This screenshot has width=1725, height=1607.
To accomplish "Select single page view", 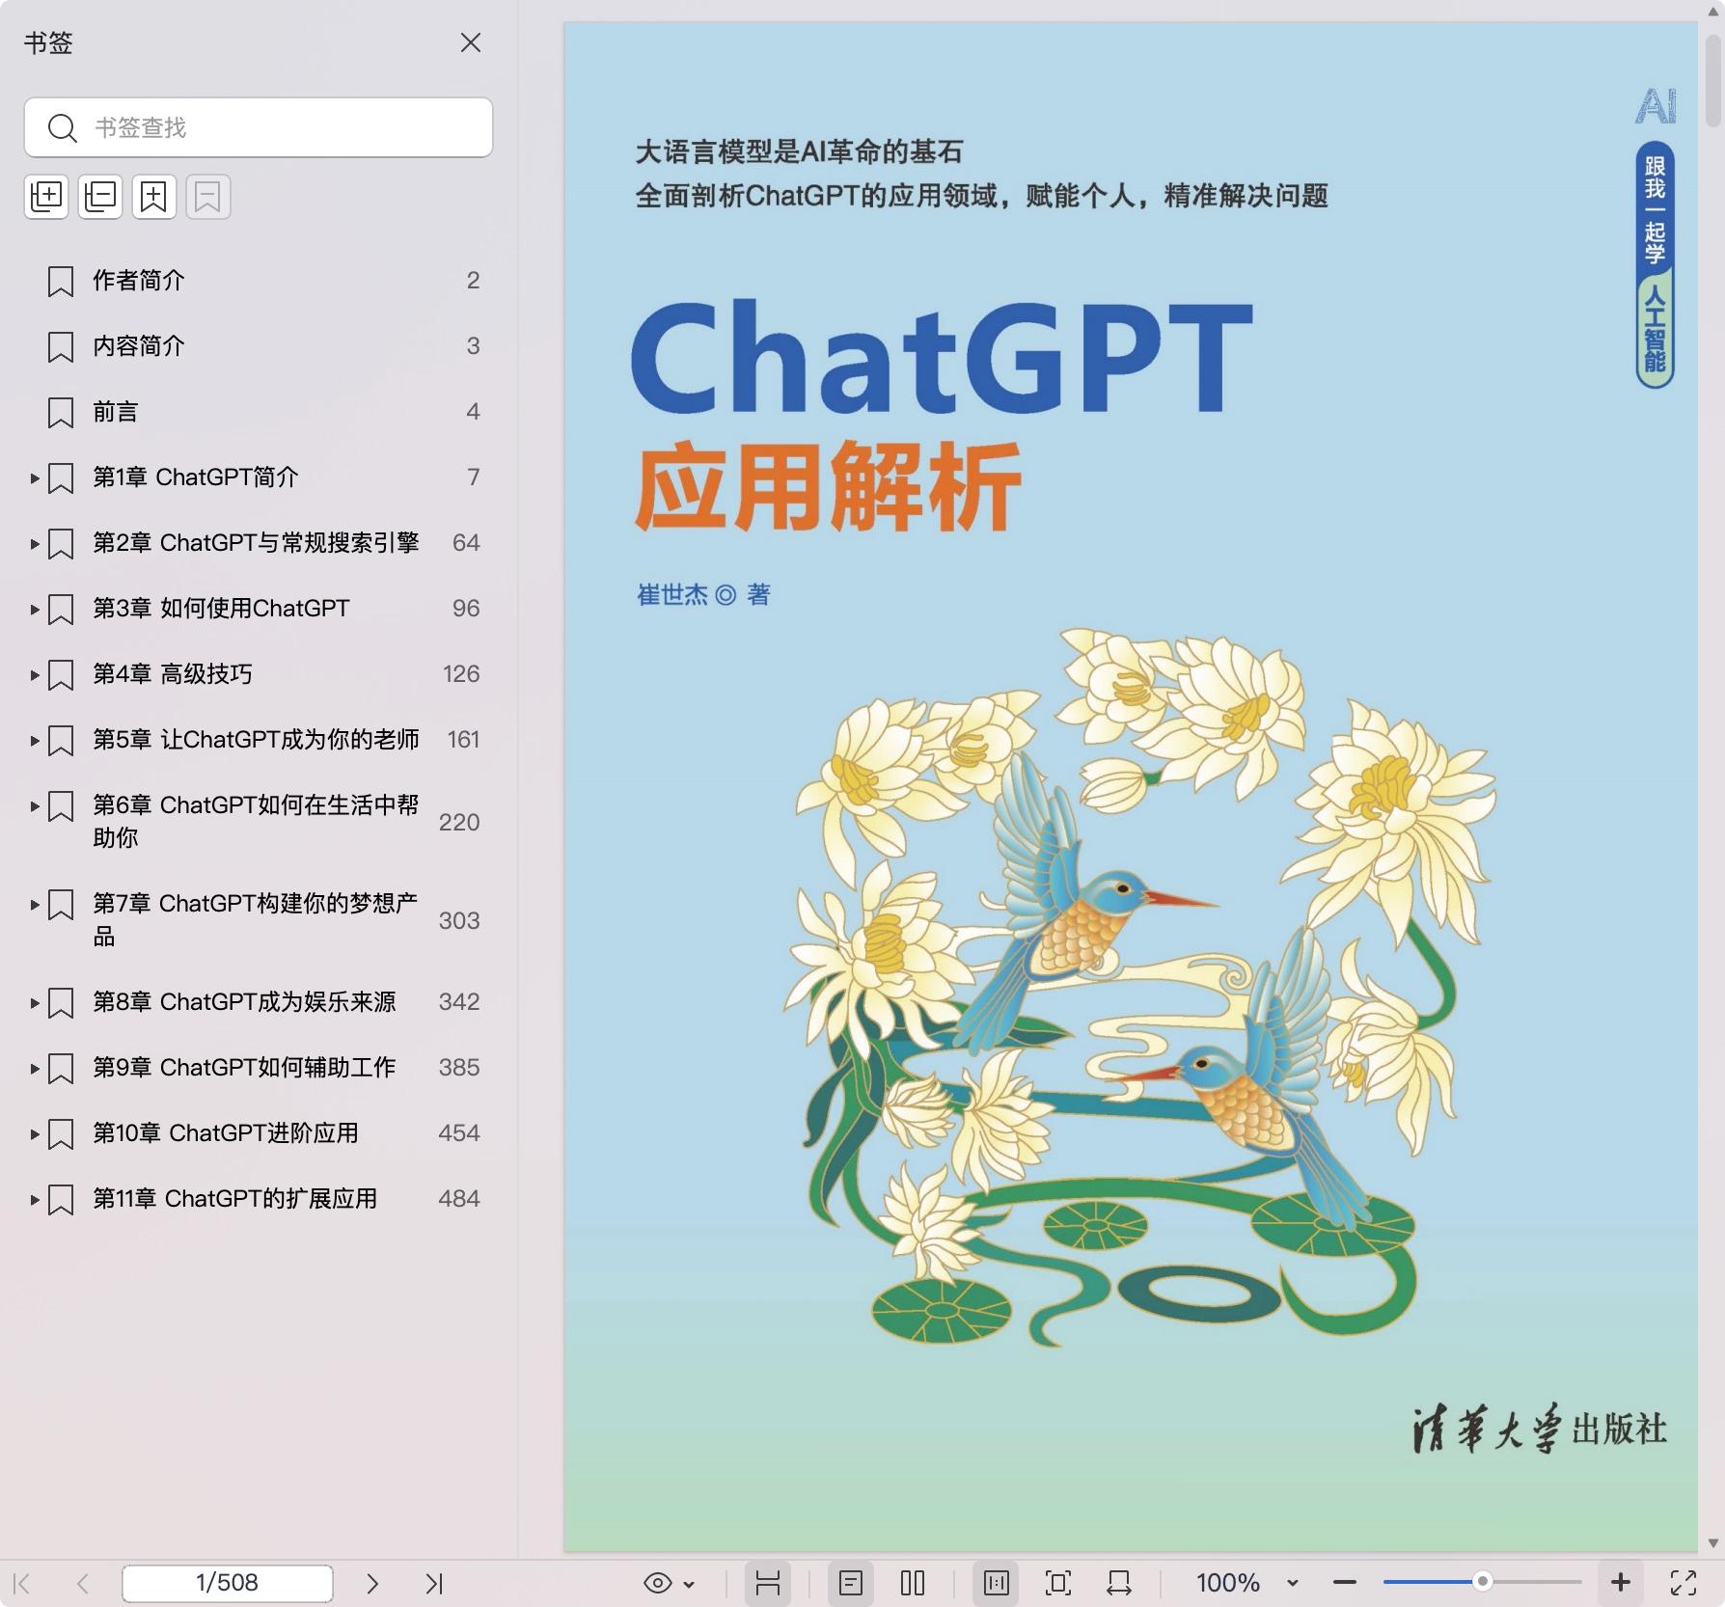I will coord(851,1583).
